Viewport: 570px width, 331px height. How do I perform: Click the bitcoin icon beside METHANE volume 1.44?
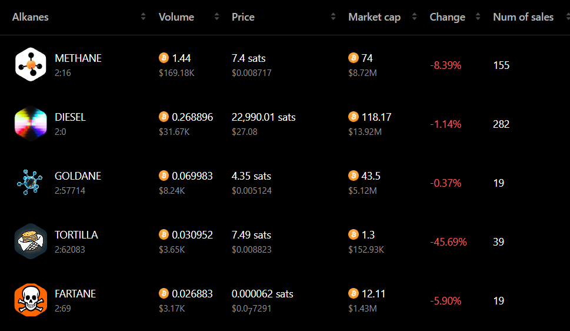(x=164, y=58)
